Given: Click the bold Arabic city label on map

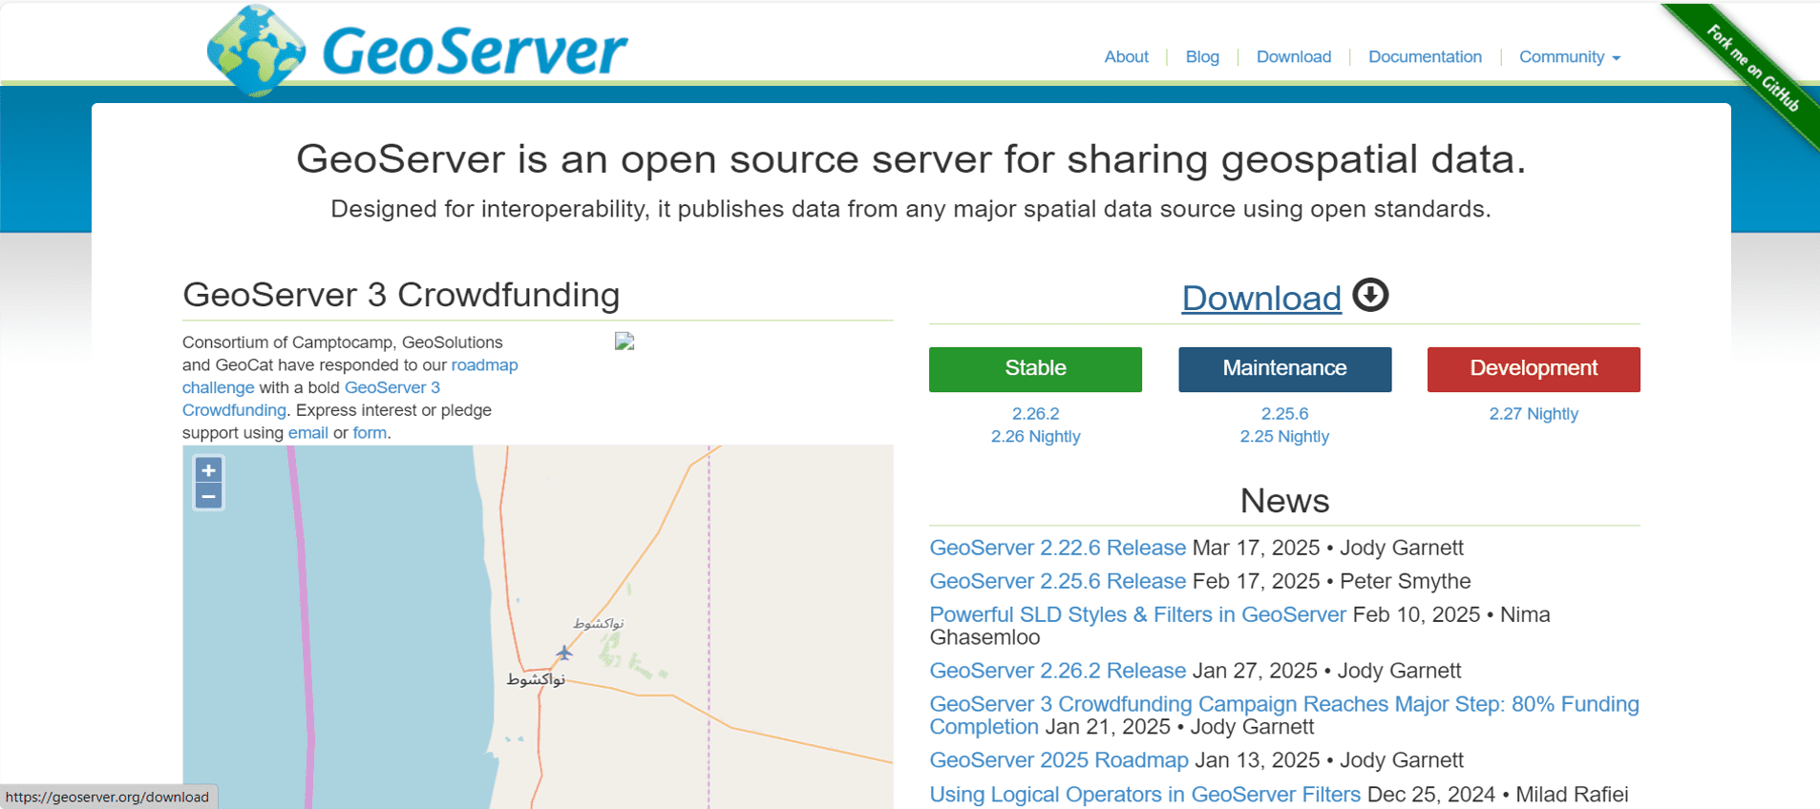Looking at the screenshot, I should coord(536,679).
